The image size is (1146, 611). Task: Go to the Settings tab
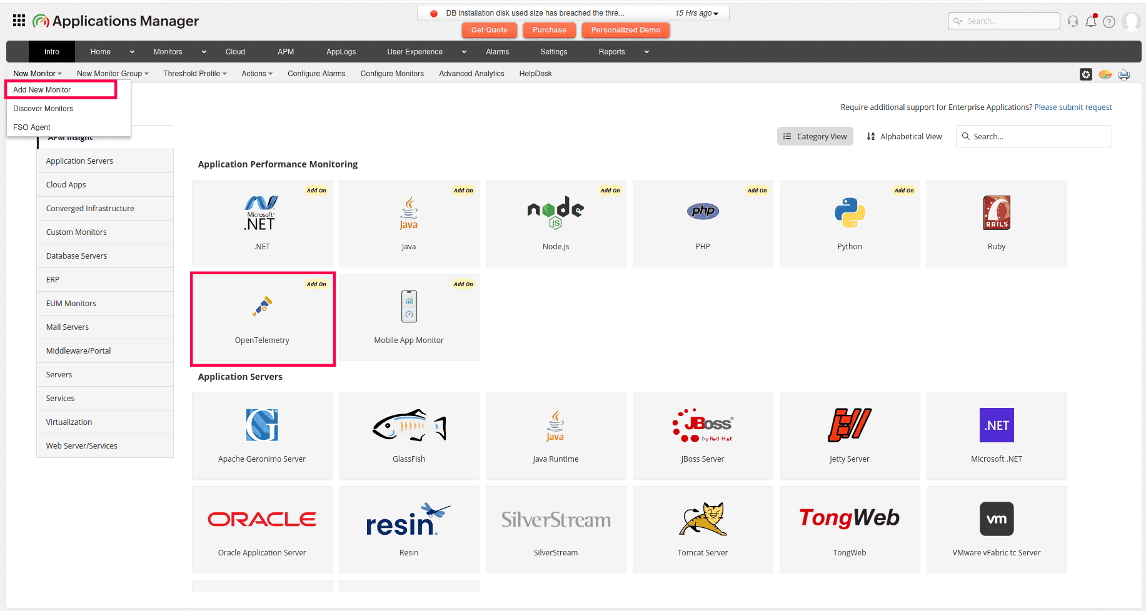click(554, 52)
